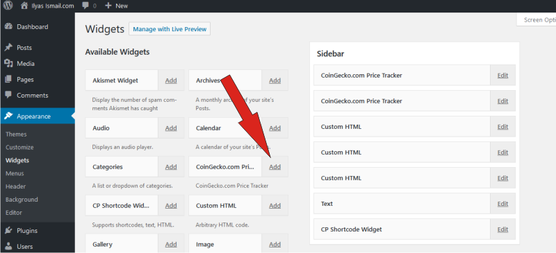The width and height of the screenshot is (556, 253).
Task: Go to Menus submenu
Action: [15, 173]
